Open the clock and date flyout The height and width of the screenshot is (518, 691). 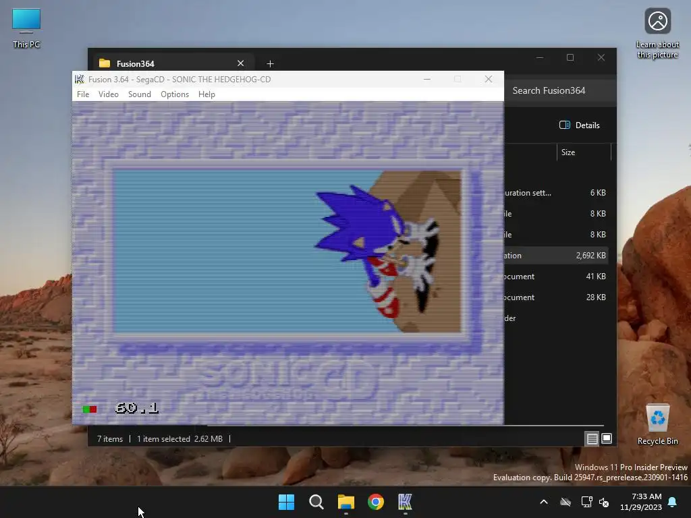641,502
